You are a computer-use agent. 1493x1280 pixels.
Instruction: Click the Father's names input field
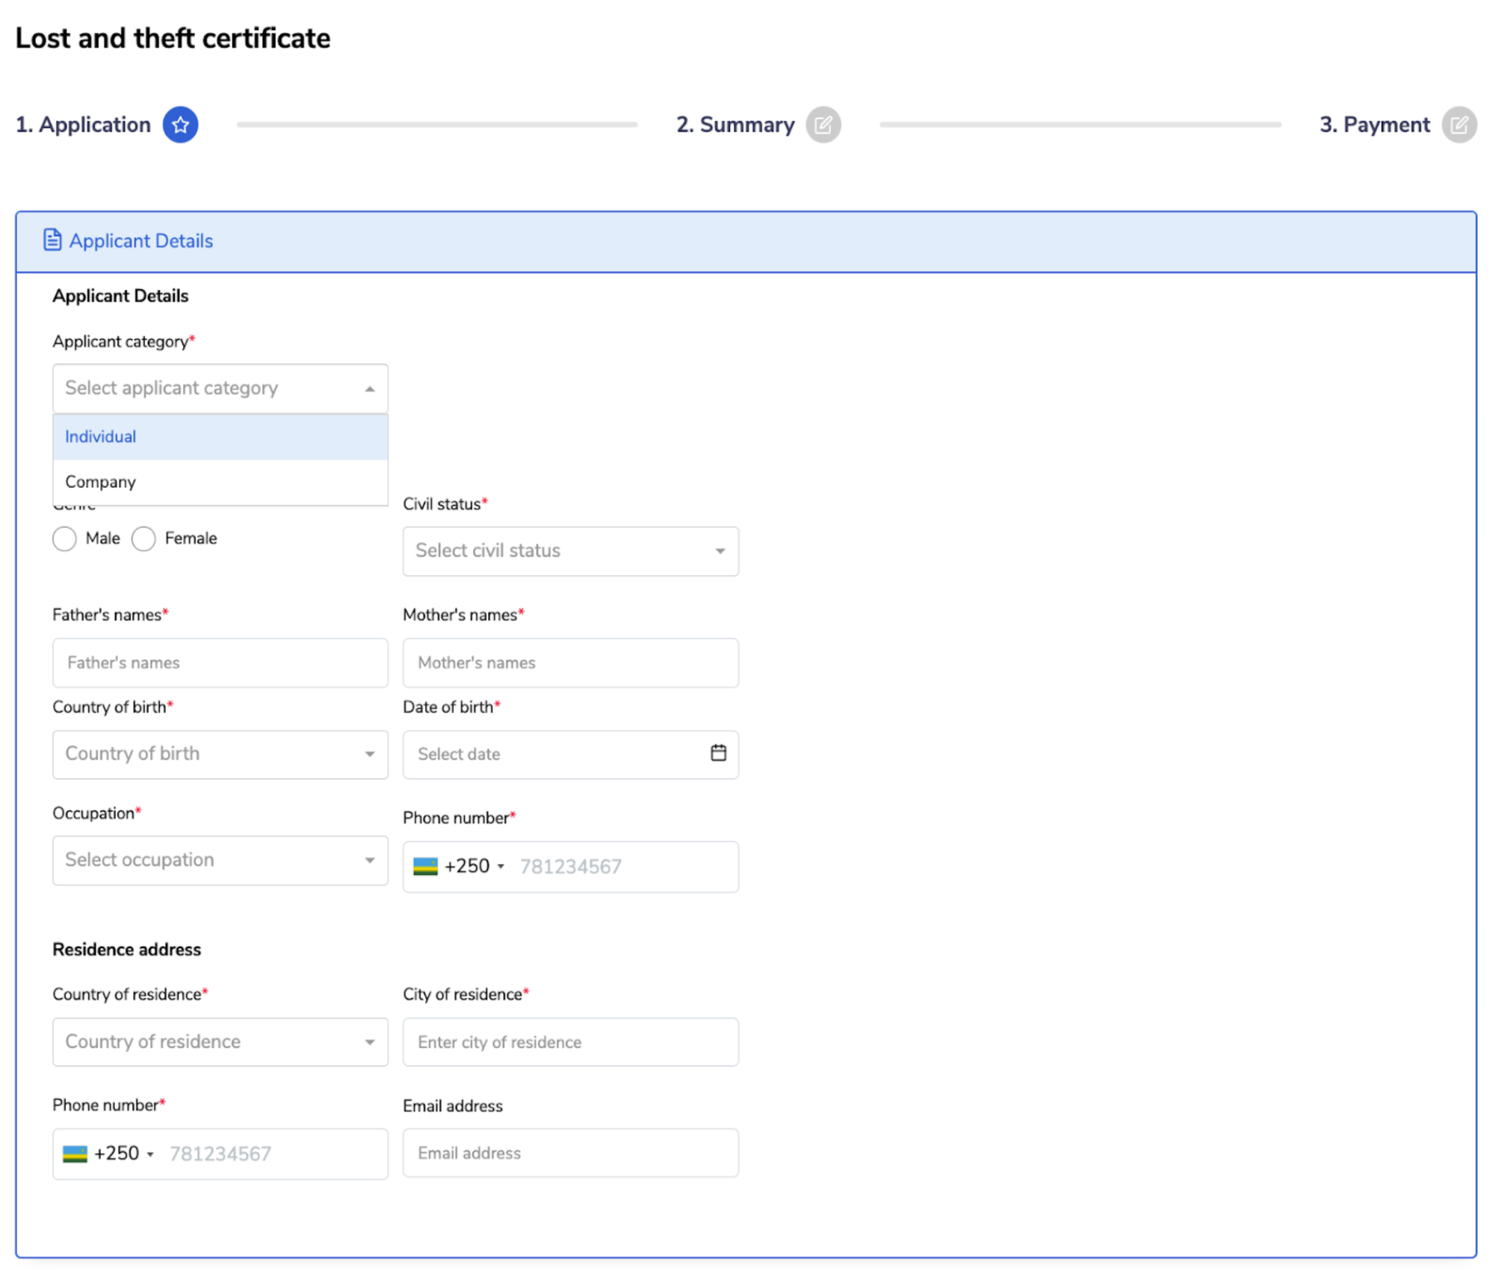coord(220,663)
